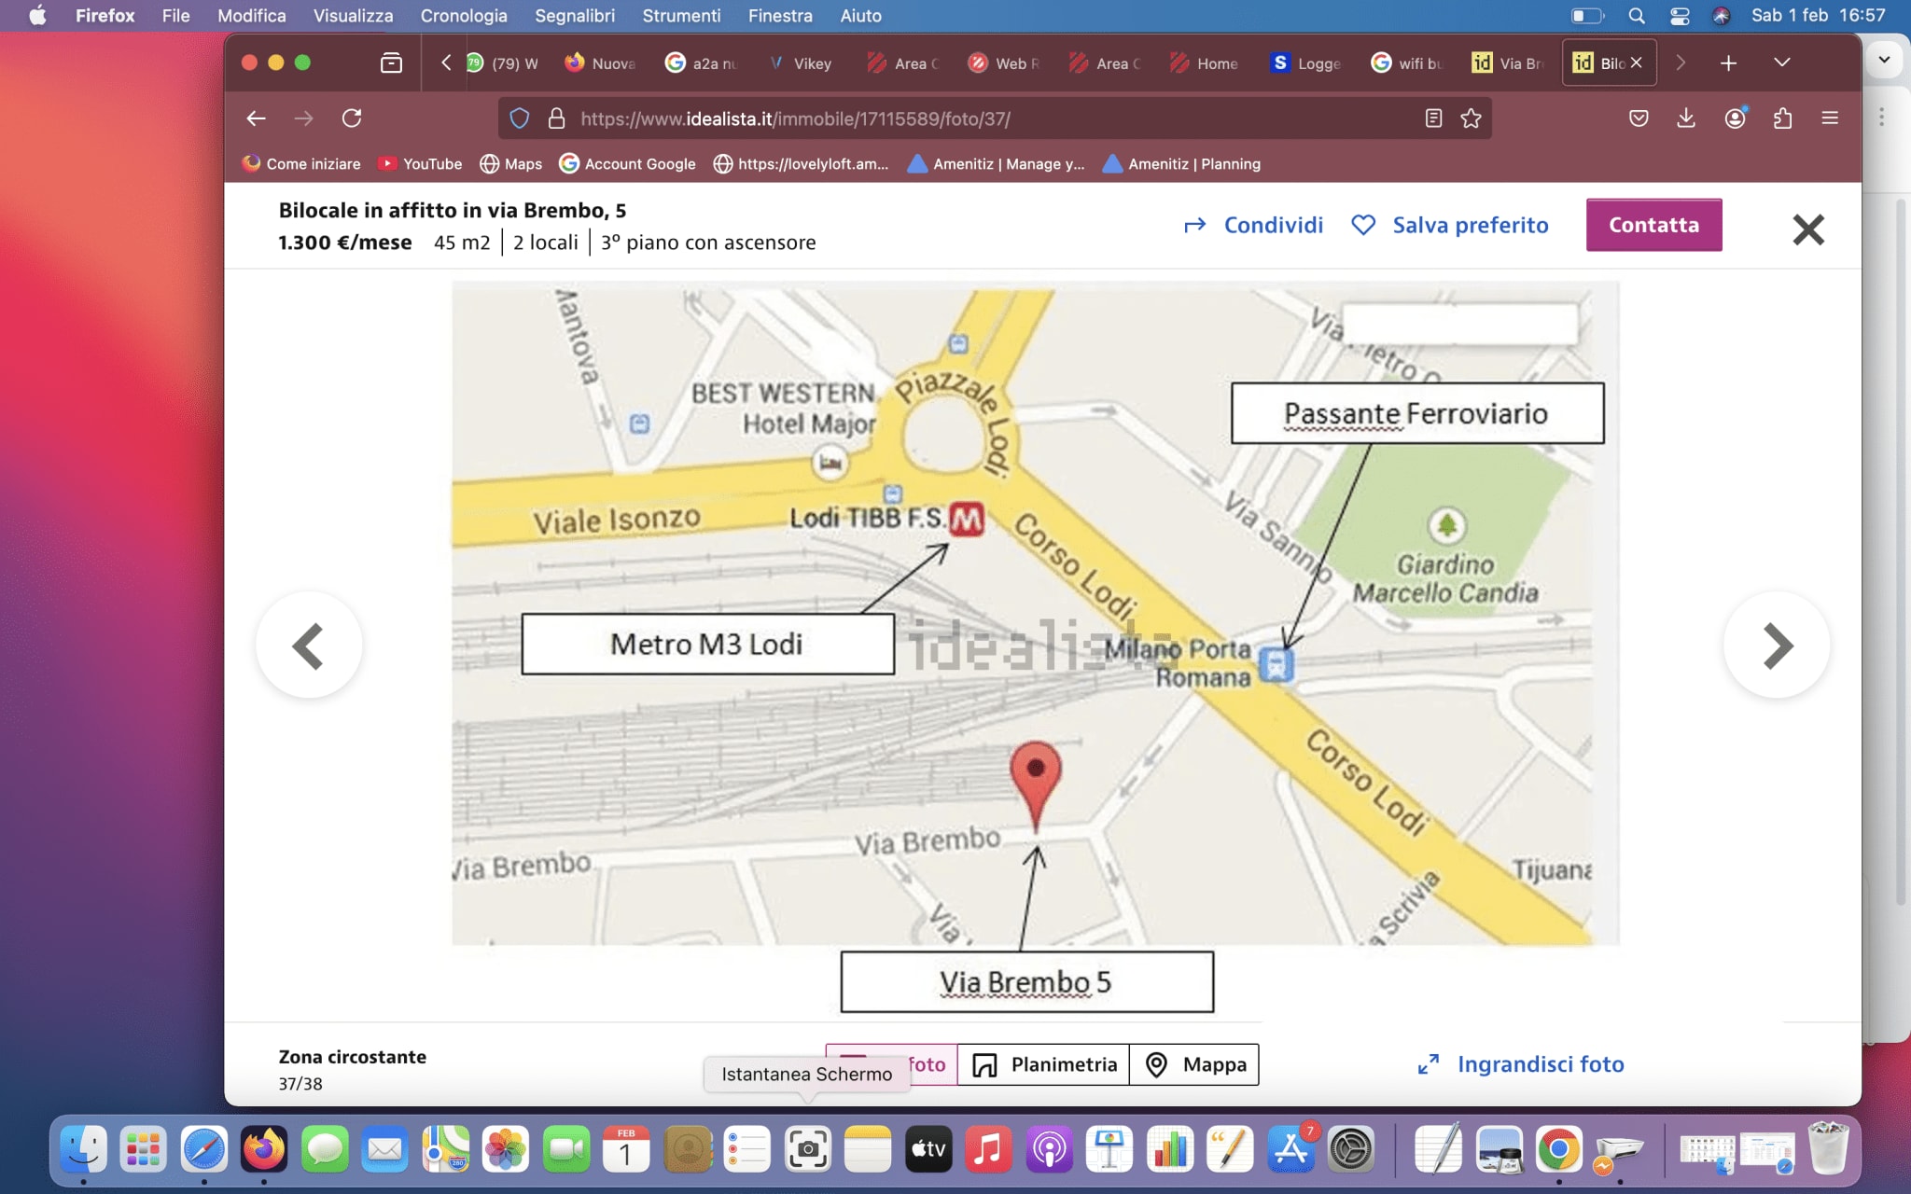Screen dimensions: 1911x1194
Task: Switch to the Via Br idealista tab
Action: 1507,63
